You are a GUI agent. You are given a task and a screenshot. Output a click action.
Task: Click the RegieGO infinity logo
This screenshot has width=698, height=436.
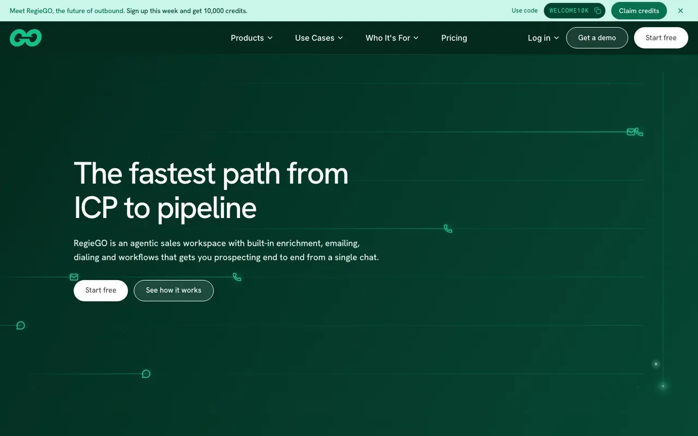[26, 38]
